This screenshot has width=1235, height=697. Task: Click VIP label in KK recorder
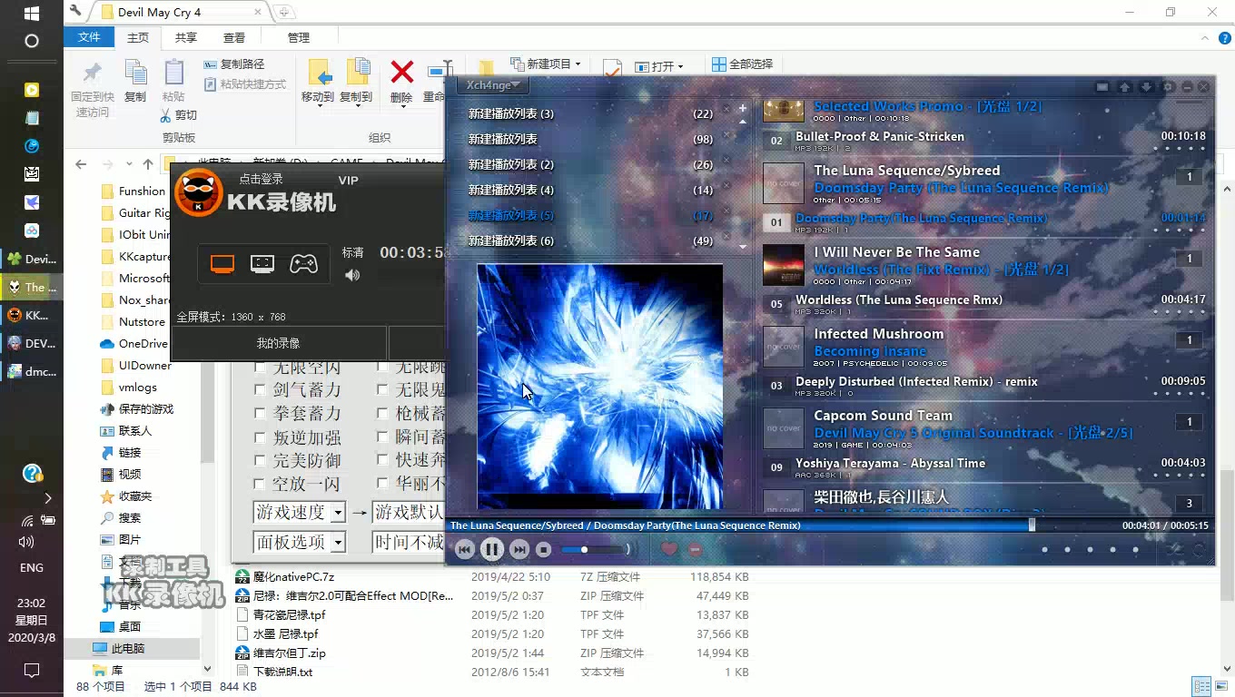(x=349, y=180)
